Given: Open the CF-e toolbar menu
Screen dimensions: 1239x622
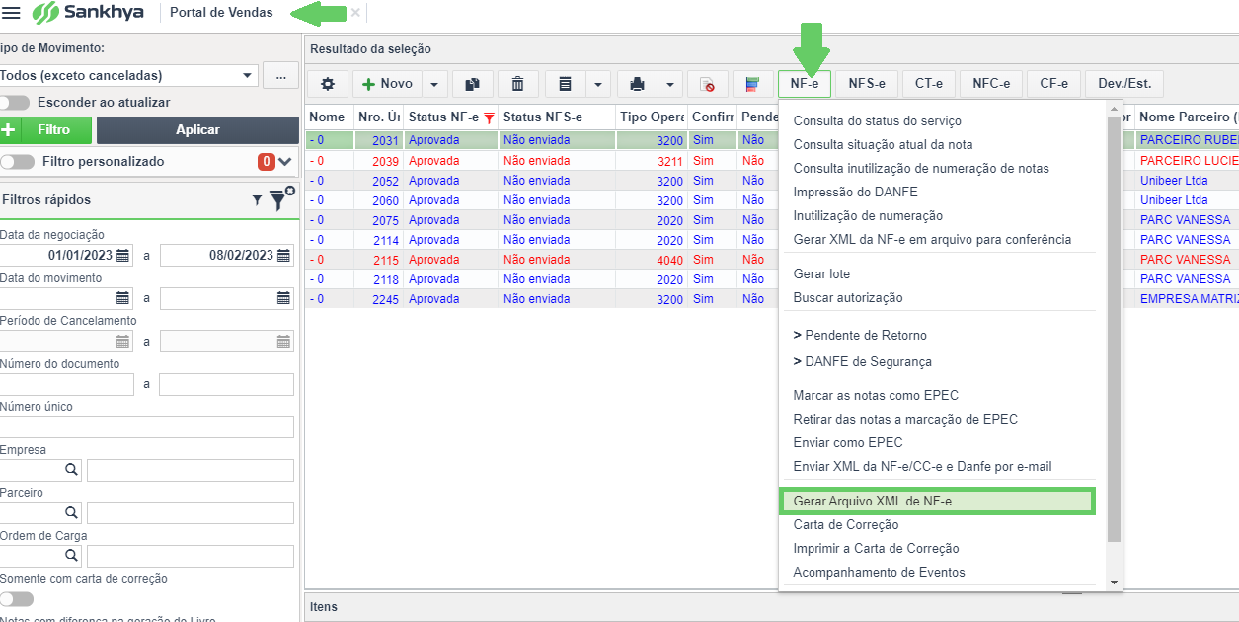Looking at the screenshot, I should 1054,84.
